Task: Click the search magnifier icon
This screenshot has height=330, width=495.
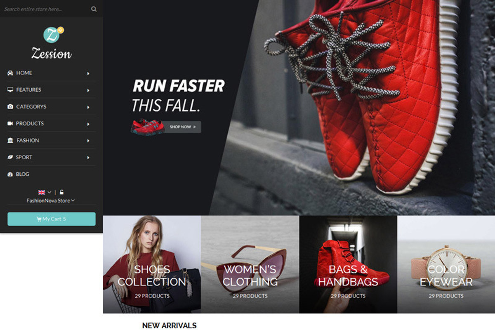Action: (94, 9)
